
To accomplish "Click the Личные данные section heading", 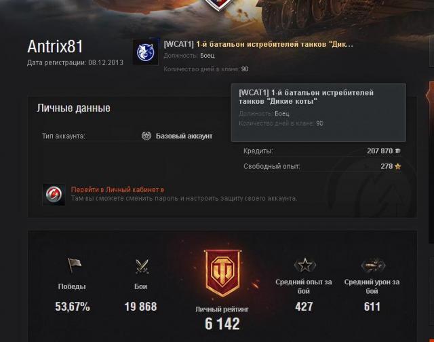I will tap(74, 108).
